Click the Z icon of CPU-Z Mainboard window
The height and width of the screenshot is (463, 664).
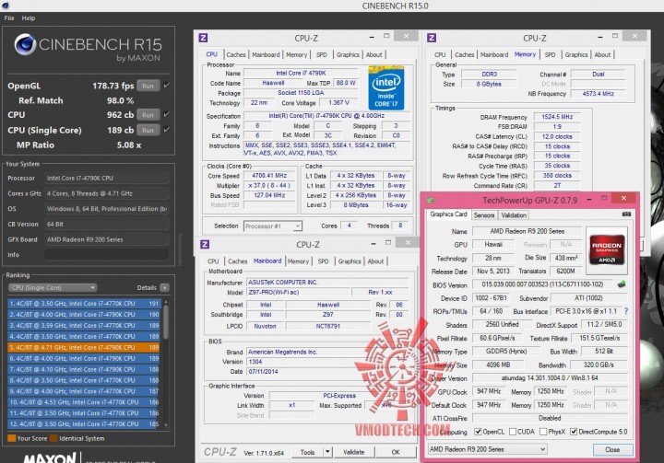205,244
